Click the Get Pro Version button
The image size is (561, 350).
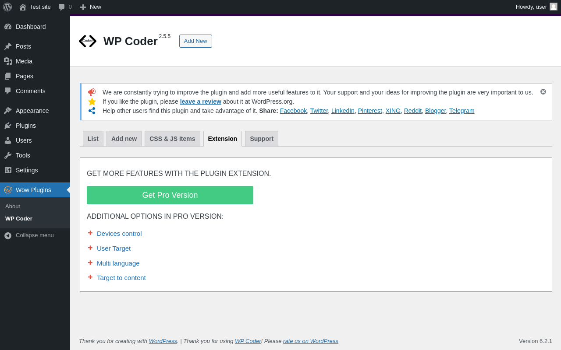[170, 195]
